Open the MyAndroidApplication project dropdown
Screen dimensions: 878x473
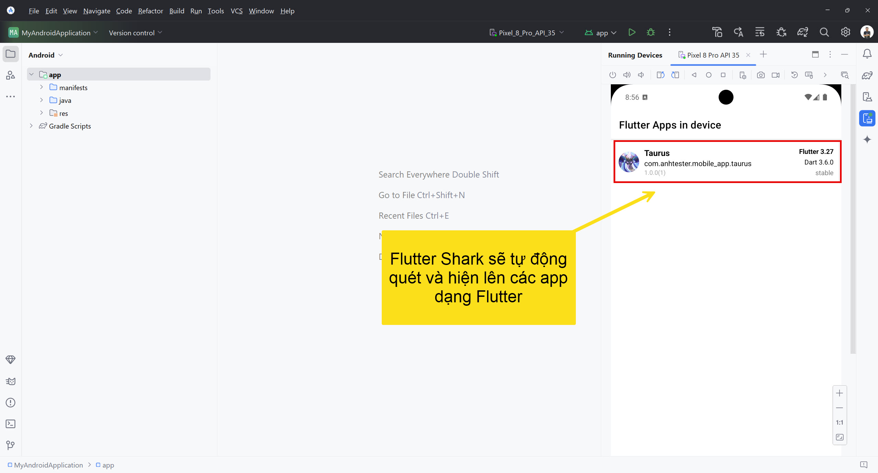pyautogui.click(x=53, y=33)
